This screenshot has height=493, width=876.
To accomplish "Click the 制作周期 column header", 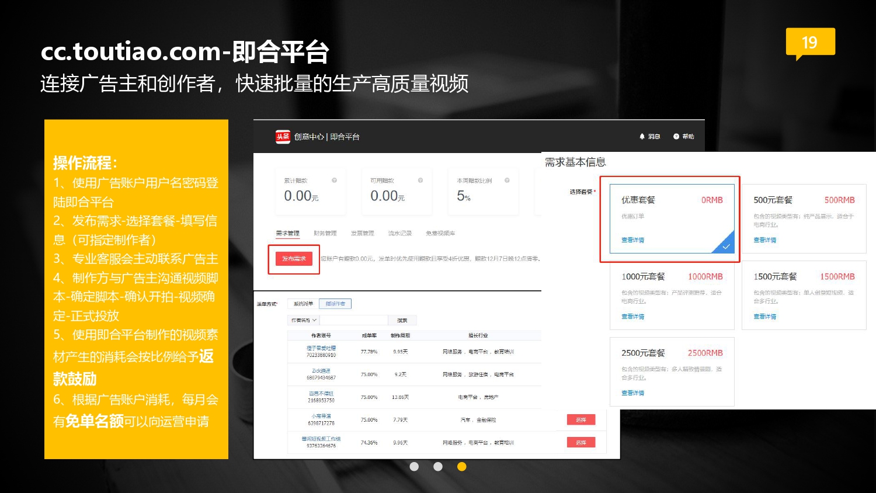I will (401, 335).
